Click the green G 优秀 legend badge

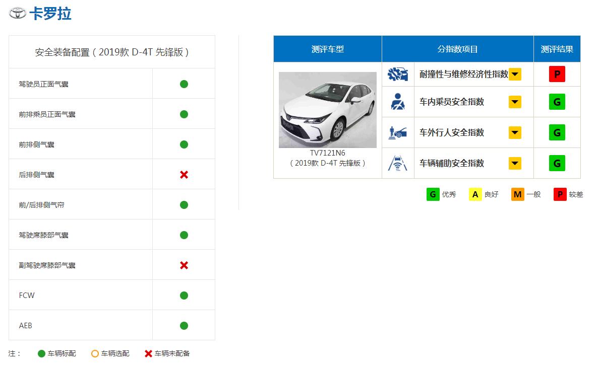pyautogui.click(x=432, y=194)
